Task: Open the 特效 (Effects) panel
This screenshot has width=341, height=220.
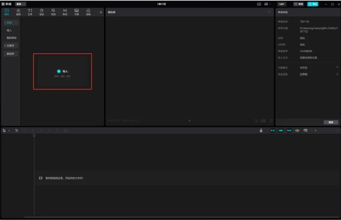Action: (53, 12)
